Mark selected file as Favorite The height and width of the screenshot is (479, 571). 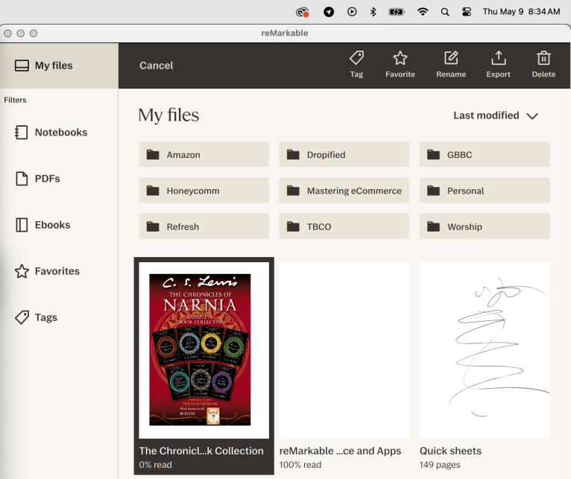[400, 65]
